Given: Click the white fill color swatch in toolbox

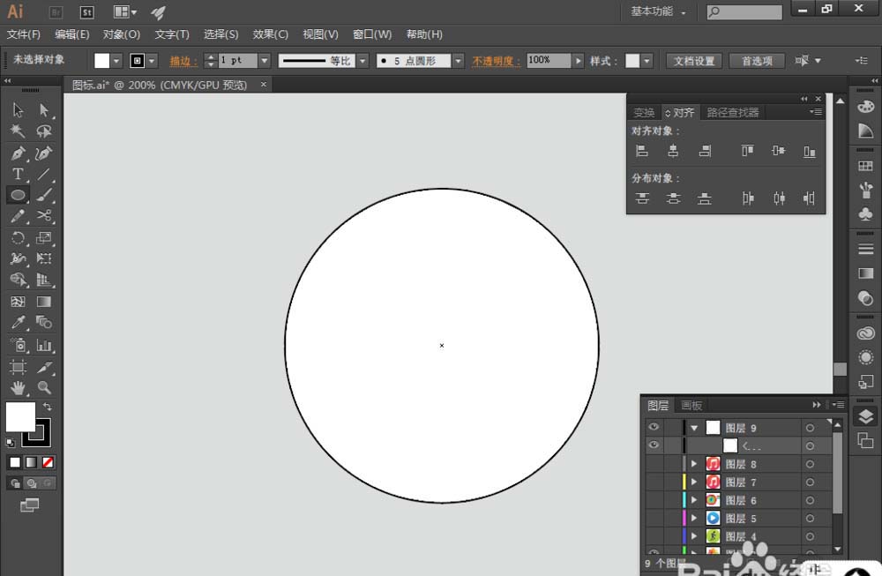Looking at the screenshot, I should pos(20,416).
